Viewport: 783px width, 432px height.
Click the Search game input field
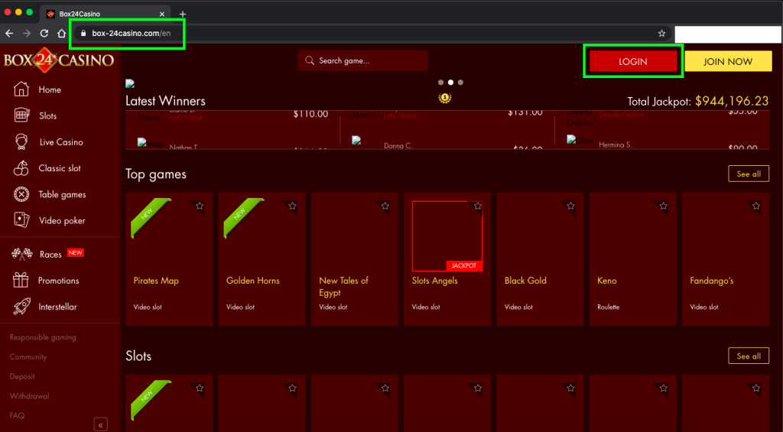363,60
